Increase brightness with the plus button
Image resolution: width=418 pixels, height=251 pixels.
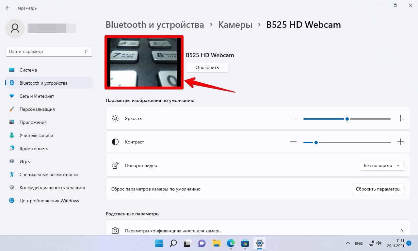[x=400, y=118]
